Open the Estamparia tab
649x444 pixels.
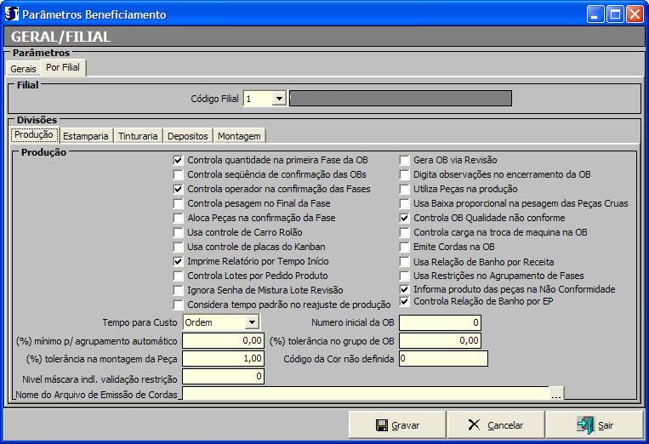[x=86, y=136]
